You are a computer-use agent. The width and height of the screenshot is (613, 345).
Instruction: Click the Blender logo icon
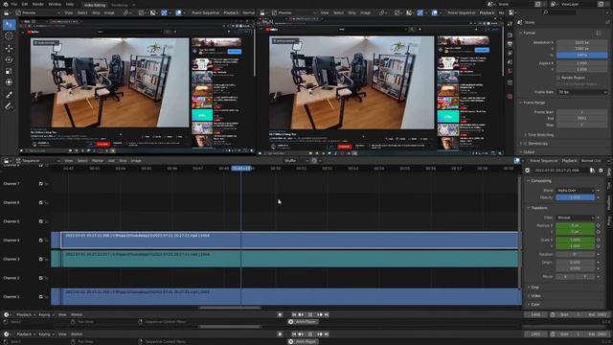click(x=6, y=4)
